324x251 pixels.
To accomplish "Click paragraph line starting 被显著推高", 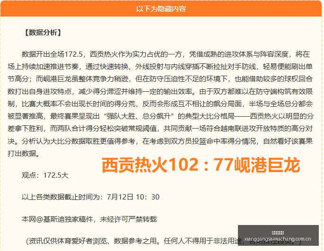I will tap(160, 116).
